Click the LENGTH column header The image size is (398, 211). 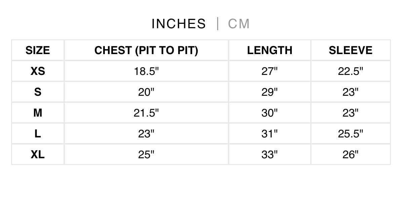[x=270, y=50]
